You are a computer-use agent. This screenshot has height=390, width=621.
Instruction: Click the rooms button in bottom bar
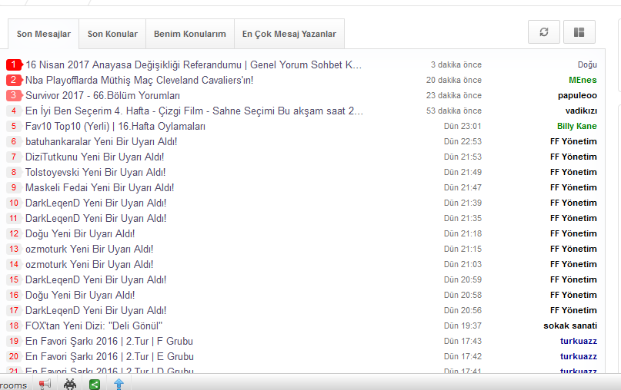pyautogui.click(x=13, y=385)
